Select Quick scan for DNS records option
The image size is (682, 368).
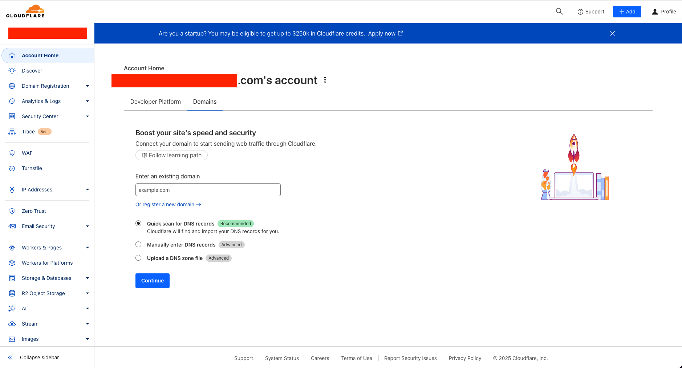(138, 223)
